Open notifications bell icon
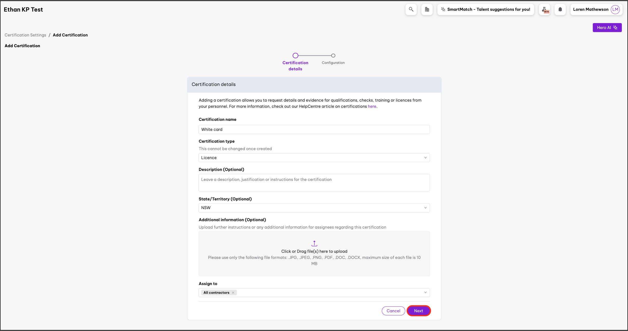 point(560,9)
